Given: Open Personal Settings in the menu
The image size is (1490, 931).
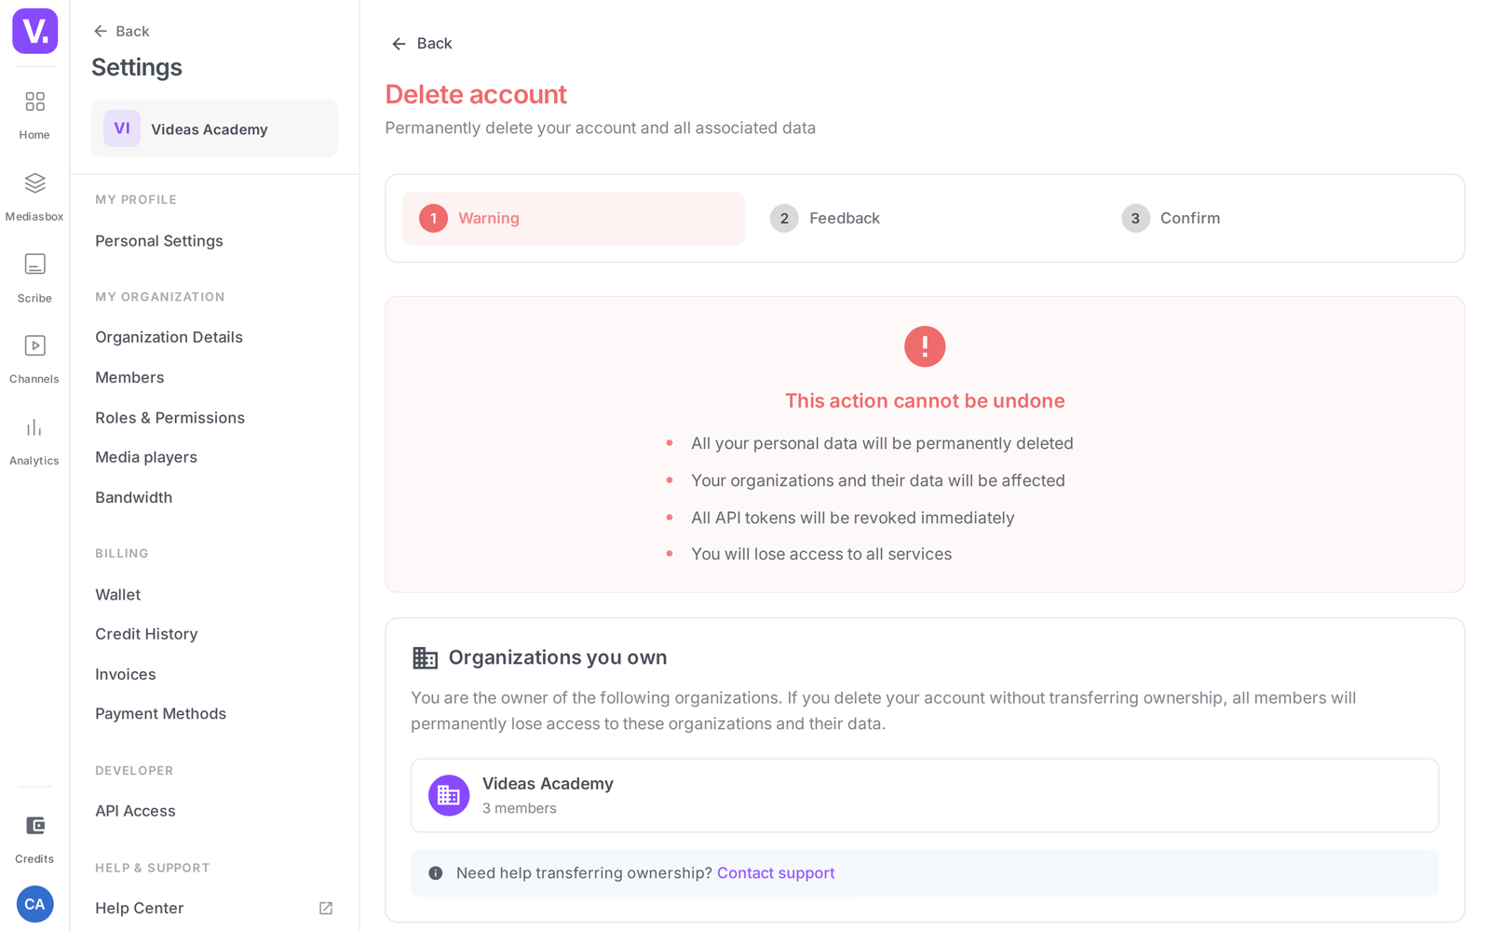Looking at the screenshot, I should coord(159,241).
